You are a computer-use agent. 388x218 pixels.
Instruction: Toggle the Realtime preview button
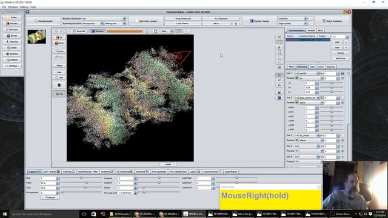[x=97, y=31]
